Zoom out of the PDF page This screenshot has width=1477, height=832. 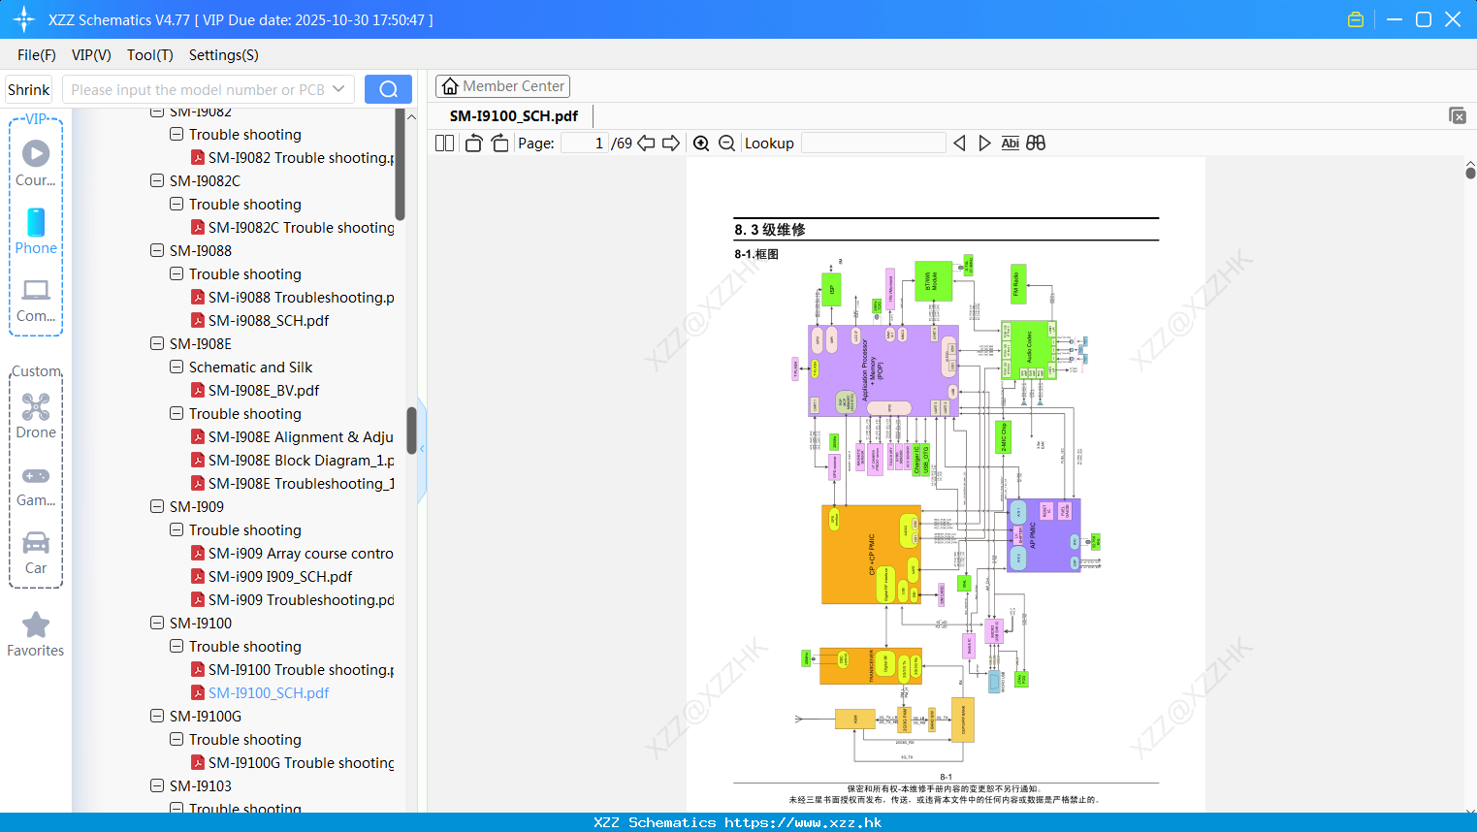(726, 144)
